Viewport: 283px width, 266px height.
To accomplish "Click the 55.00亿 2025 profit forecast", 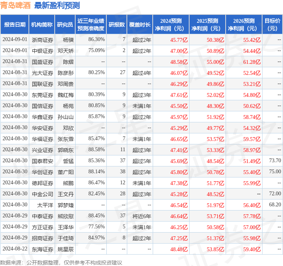I will [x=215, y=62].
